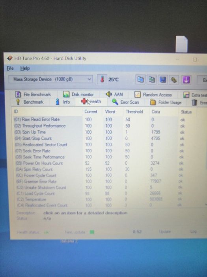Click the File Benchmark tab icon
The image size is (207, 277).
click(x=18, y=94)
